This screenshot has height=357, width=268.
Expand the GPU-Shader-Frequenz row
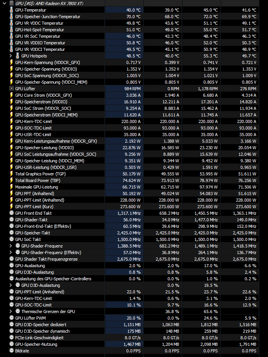tap(10, 246)
